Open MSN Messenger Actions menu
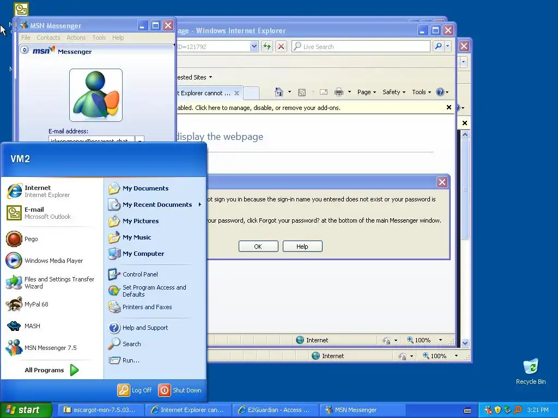This screenshot has height=418, width=558. [x=76, y=38]
